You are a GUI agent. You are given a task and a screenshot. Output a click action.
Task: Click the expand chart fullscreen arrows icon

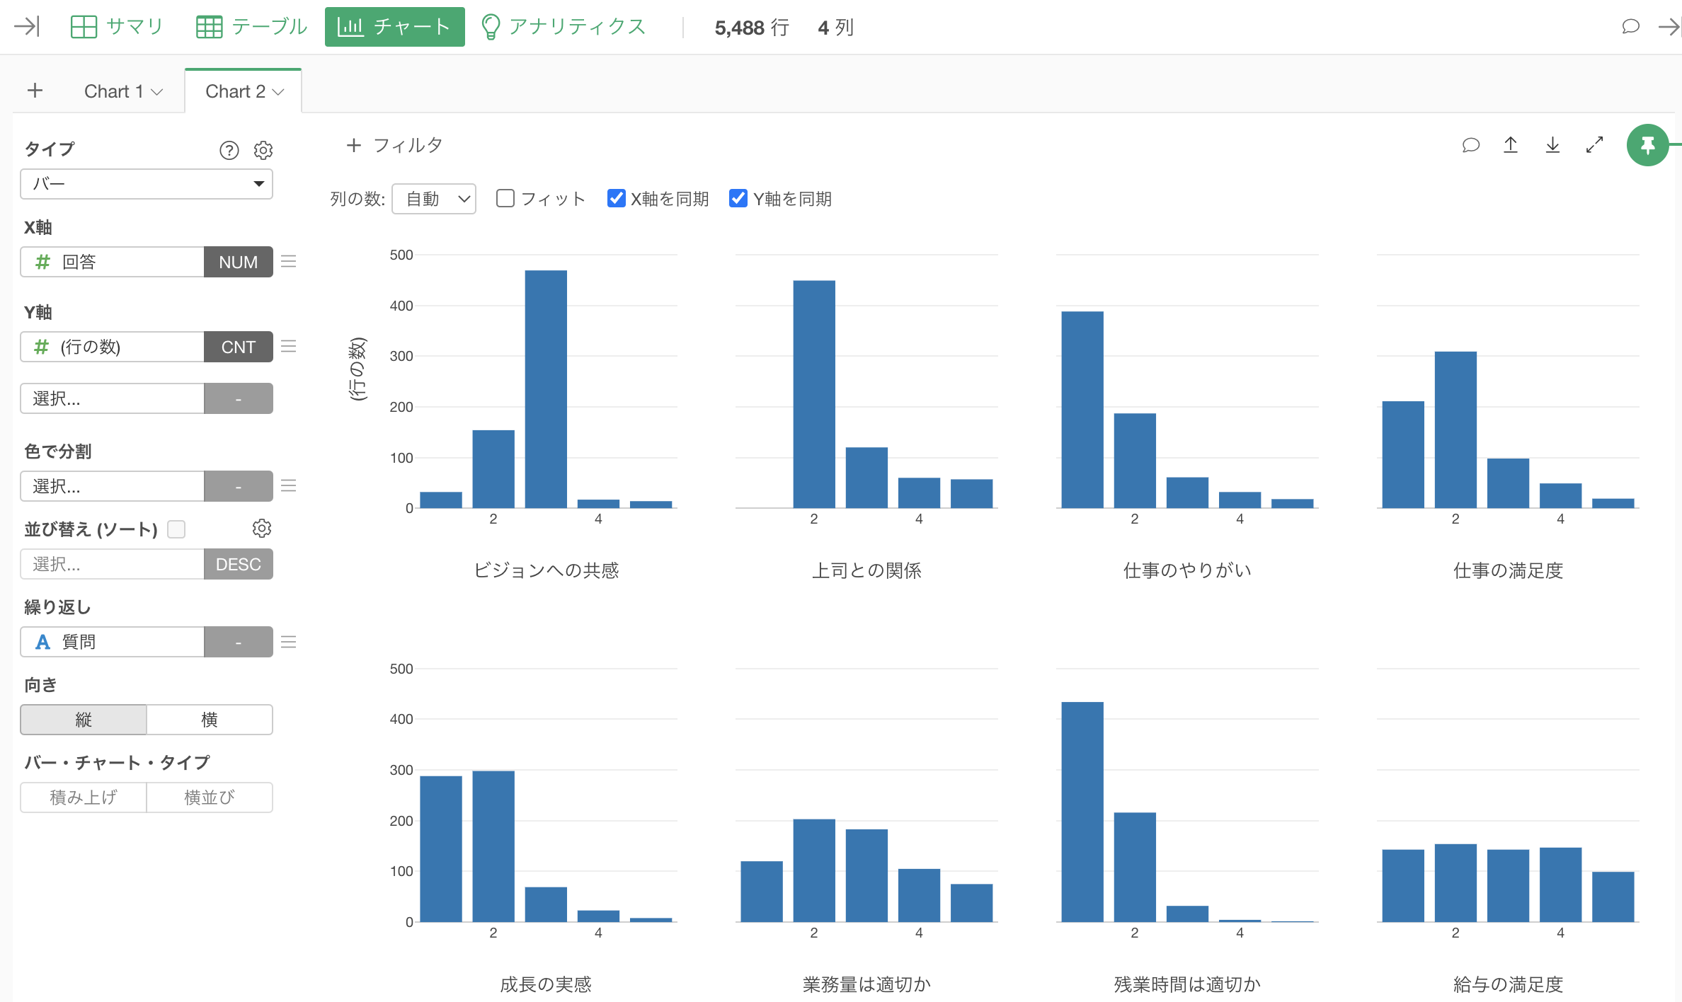coord(1594,145)
